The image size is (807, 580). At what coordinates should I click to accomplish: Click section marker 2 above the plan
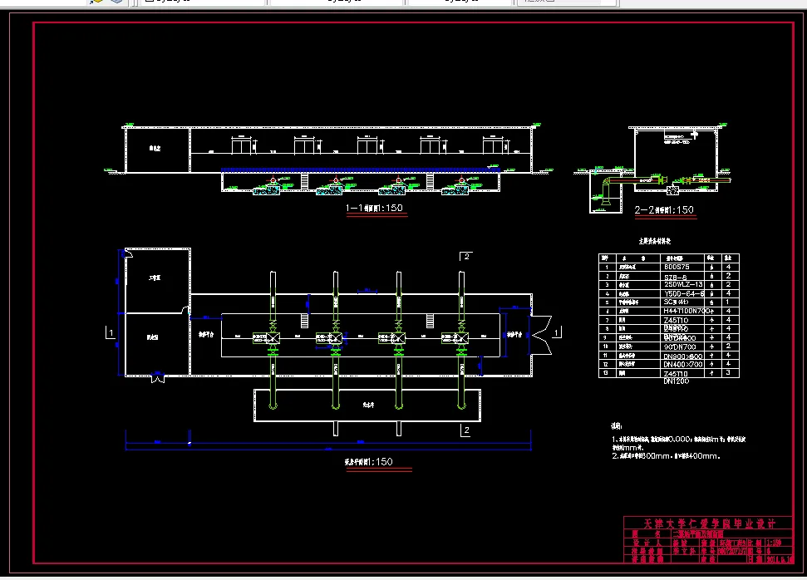tap(466, 256)
